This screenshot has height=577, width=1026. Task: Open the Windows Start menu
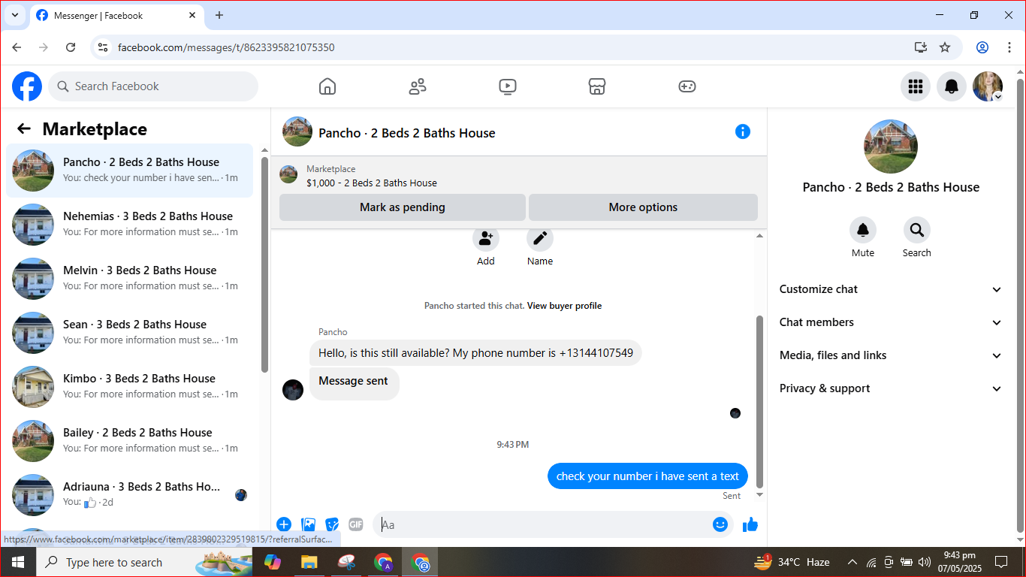pos(18,562)
